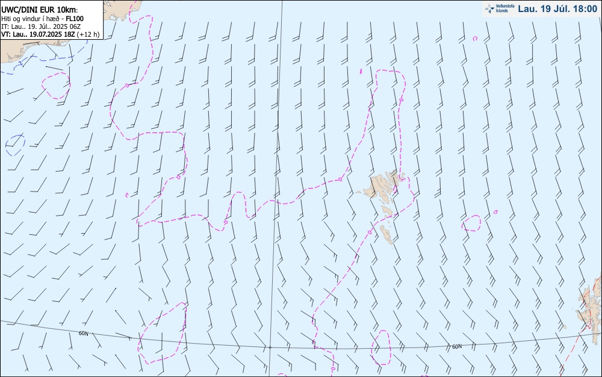The width and height of the screenshot is (602, 377).
Task: Click the 60N latitude label near Shetland
Action: point(457,347)
